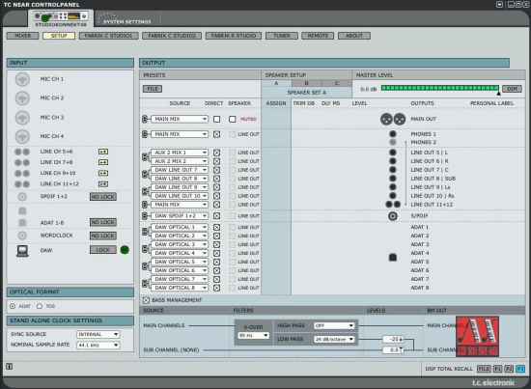
Task: Click the MIC CH 4 XLR input icon
Action: click(22, 136)
